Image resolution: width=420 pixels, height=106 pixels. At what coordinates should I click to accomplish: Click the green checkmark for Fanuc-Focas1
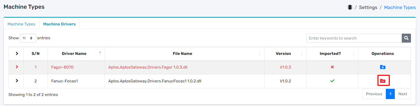(332, 81)
